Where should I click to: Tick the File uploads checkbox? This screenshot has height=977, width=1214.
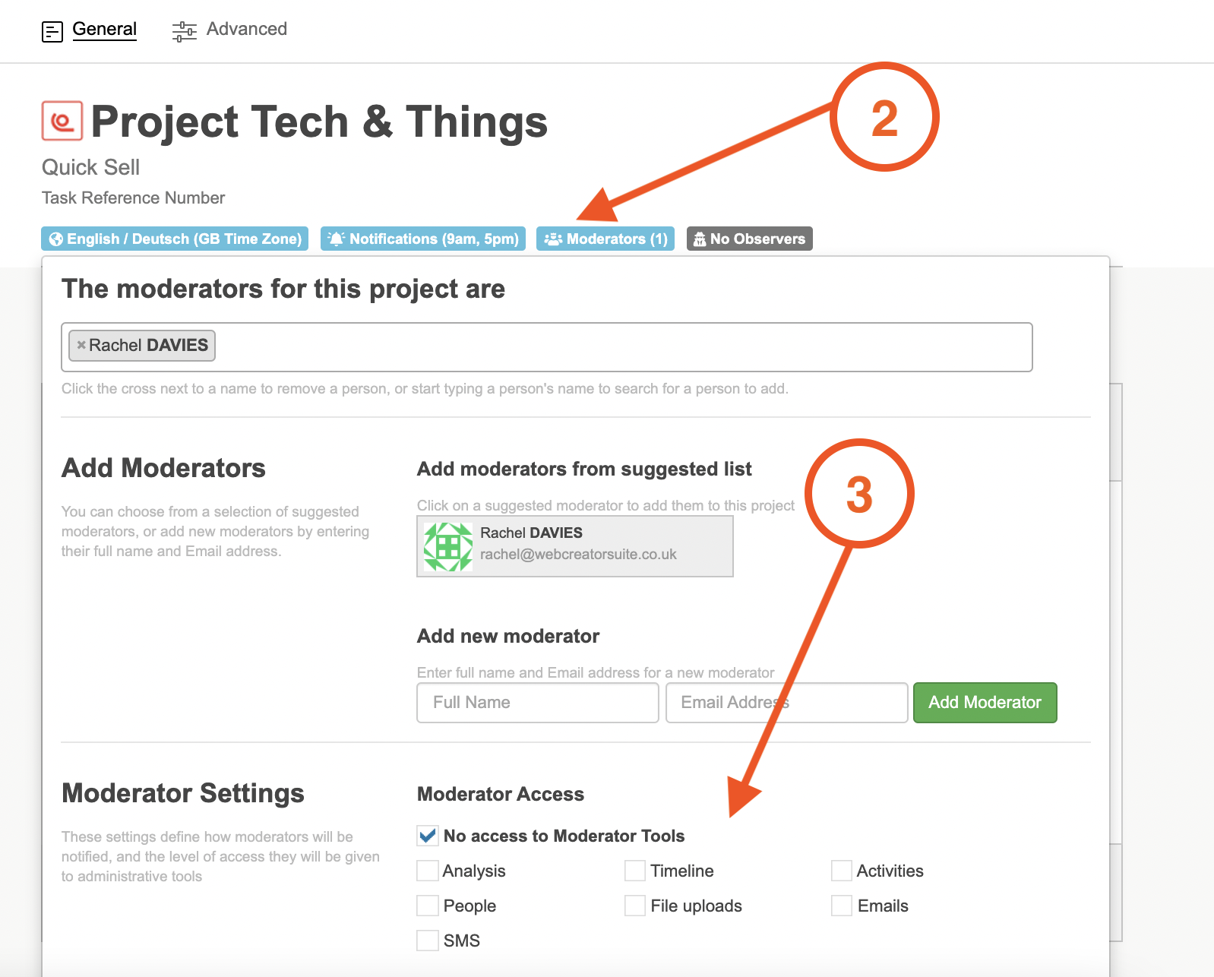pyautogui.click(x=635, y=906)
